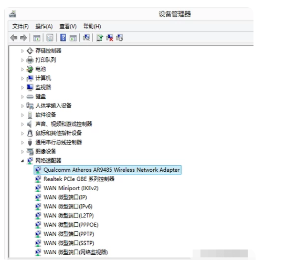This screenshot has width=296, height=260.
Task: Click the Properties toolbar icon
Action: pos(50,38)
